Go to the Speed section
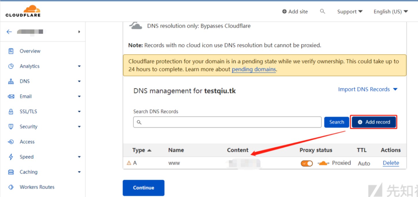Screen dimensions: 418x197 27,157
